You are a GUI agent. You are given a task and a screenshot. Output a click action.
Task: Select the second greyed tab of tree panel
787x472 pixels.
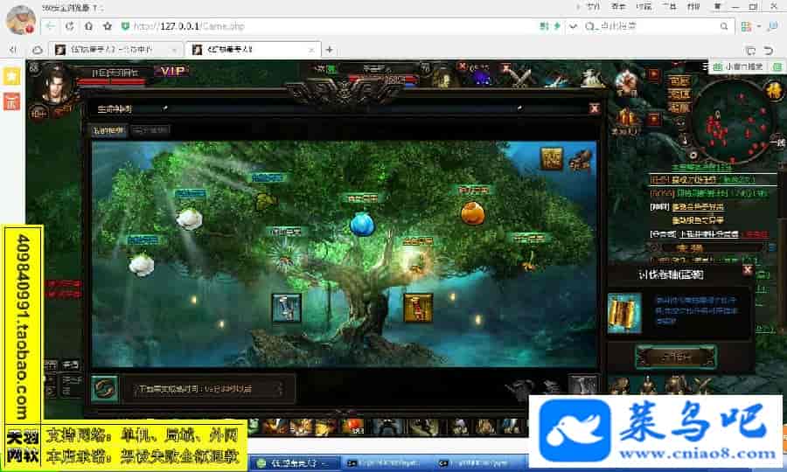150,130
